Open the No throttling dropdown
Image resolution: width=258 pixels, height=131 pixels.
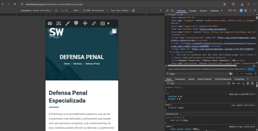coord(100,10)
